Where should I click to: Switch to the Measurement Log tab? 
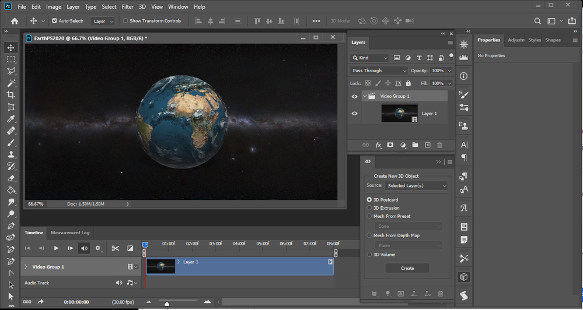click(70, 233)
